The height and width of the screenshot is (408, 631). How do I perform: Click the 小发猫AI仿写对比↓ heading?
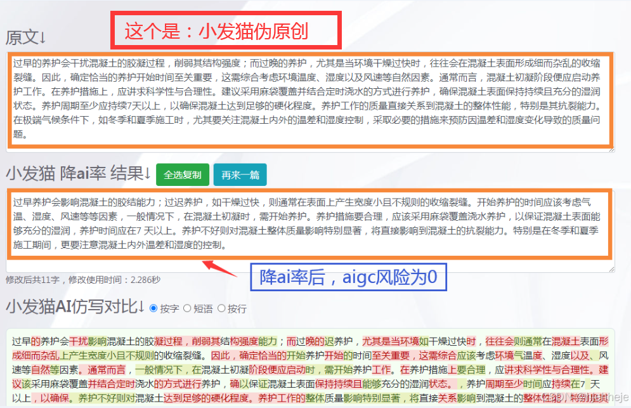75,307
